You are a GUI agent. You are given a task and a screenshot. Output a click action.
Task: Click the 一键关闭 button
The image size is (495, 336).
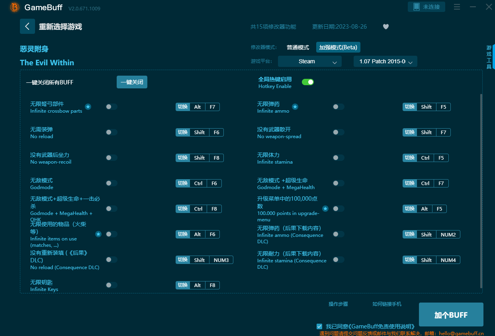click(132, 82)
